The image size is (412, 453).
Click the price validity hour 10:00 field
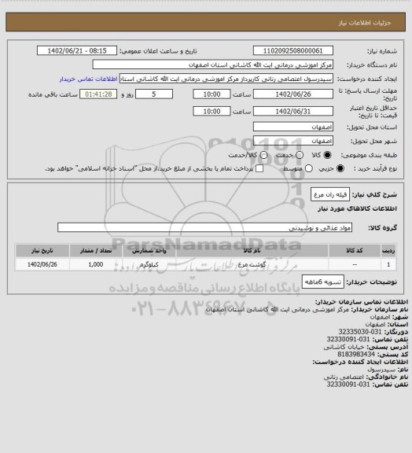tap(212, 111)
